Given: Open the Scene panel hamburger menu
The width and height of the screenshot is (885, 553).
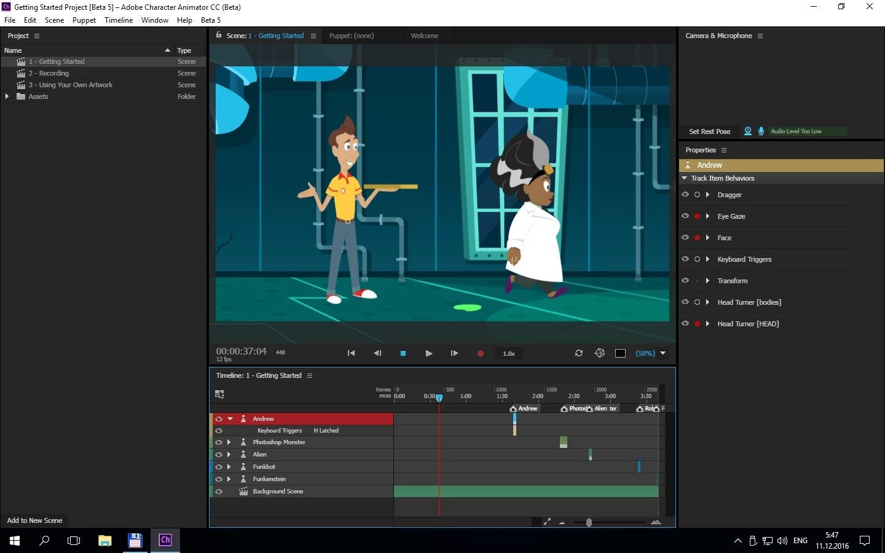Looking at the screenshot, I should (x=313, y=36).
